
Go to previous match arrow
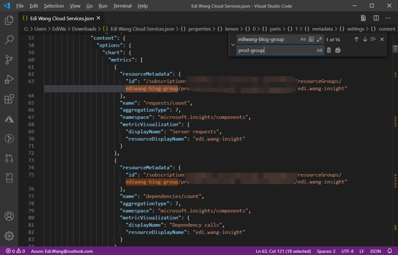point(356,39)
